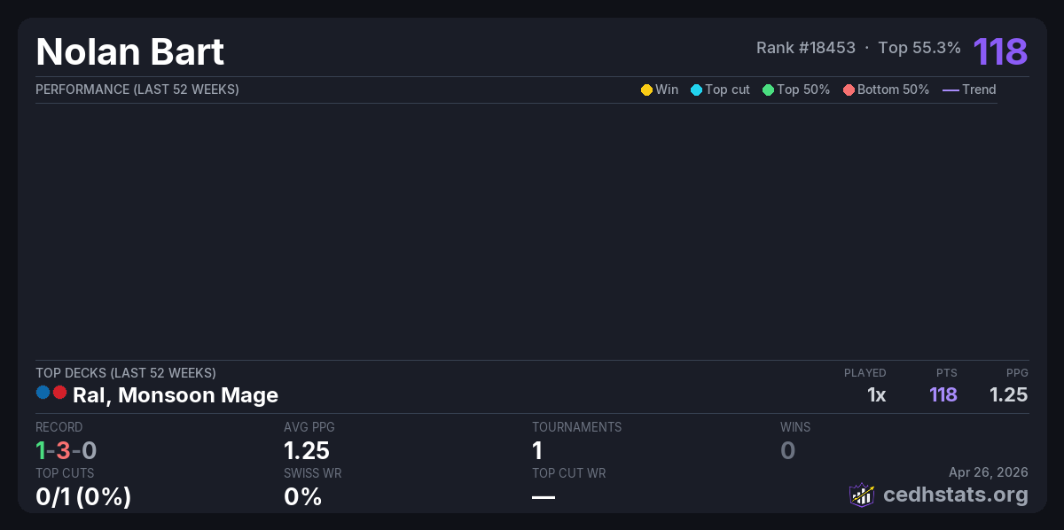Select the Nolan Bart player name
1064x530 pixels.
tap(130, 52)
